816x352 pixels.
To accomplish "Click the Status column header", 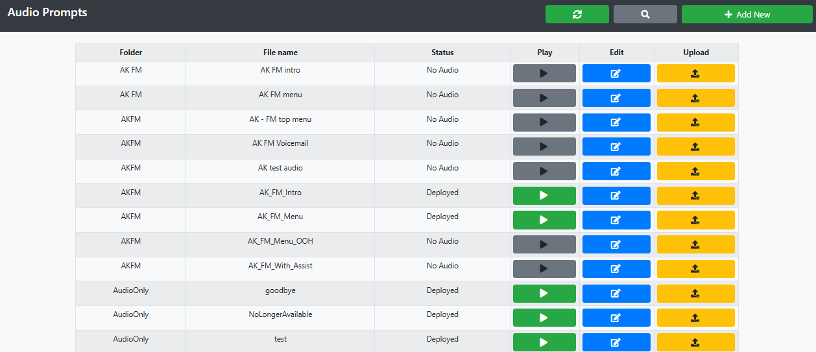I will (x=442, y=53).
